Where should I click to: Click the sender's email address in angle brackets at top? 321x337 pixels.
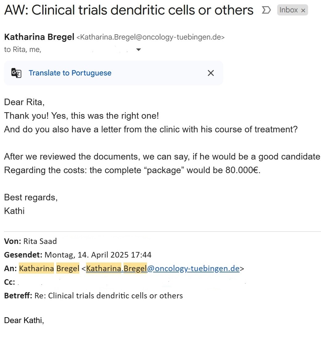coord(150,37)
